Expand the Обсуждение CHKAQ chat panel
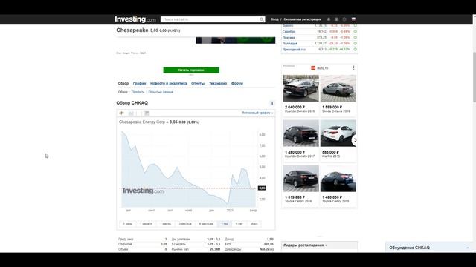476x267 pixels. [x=429, y=248]
